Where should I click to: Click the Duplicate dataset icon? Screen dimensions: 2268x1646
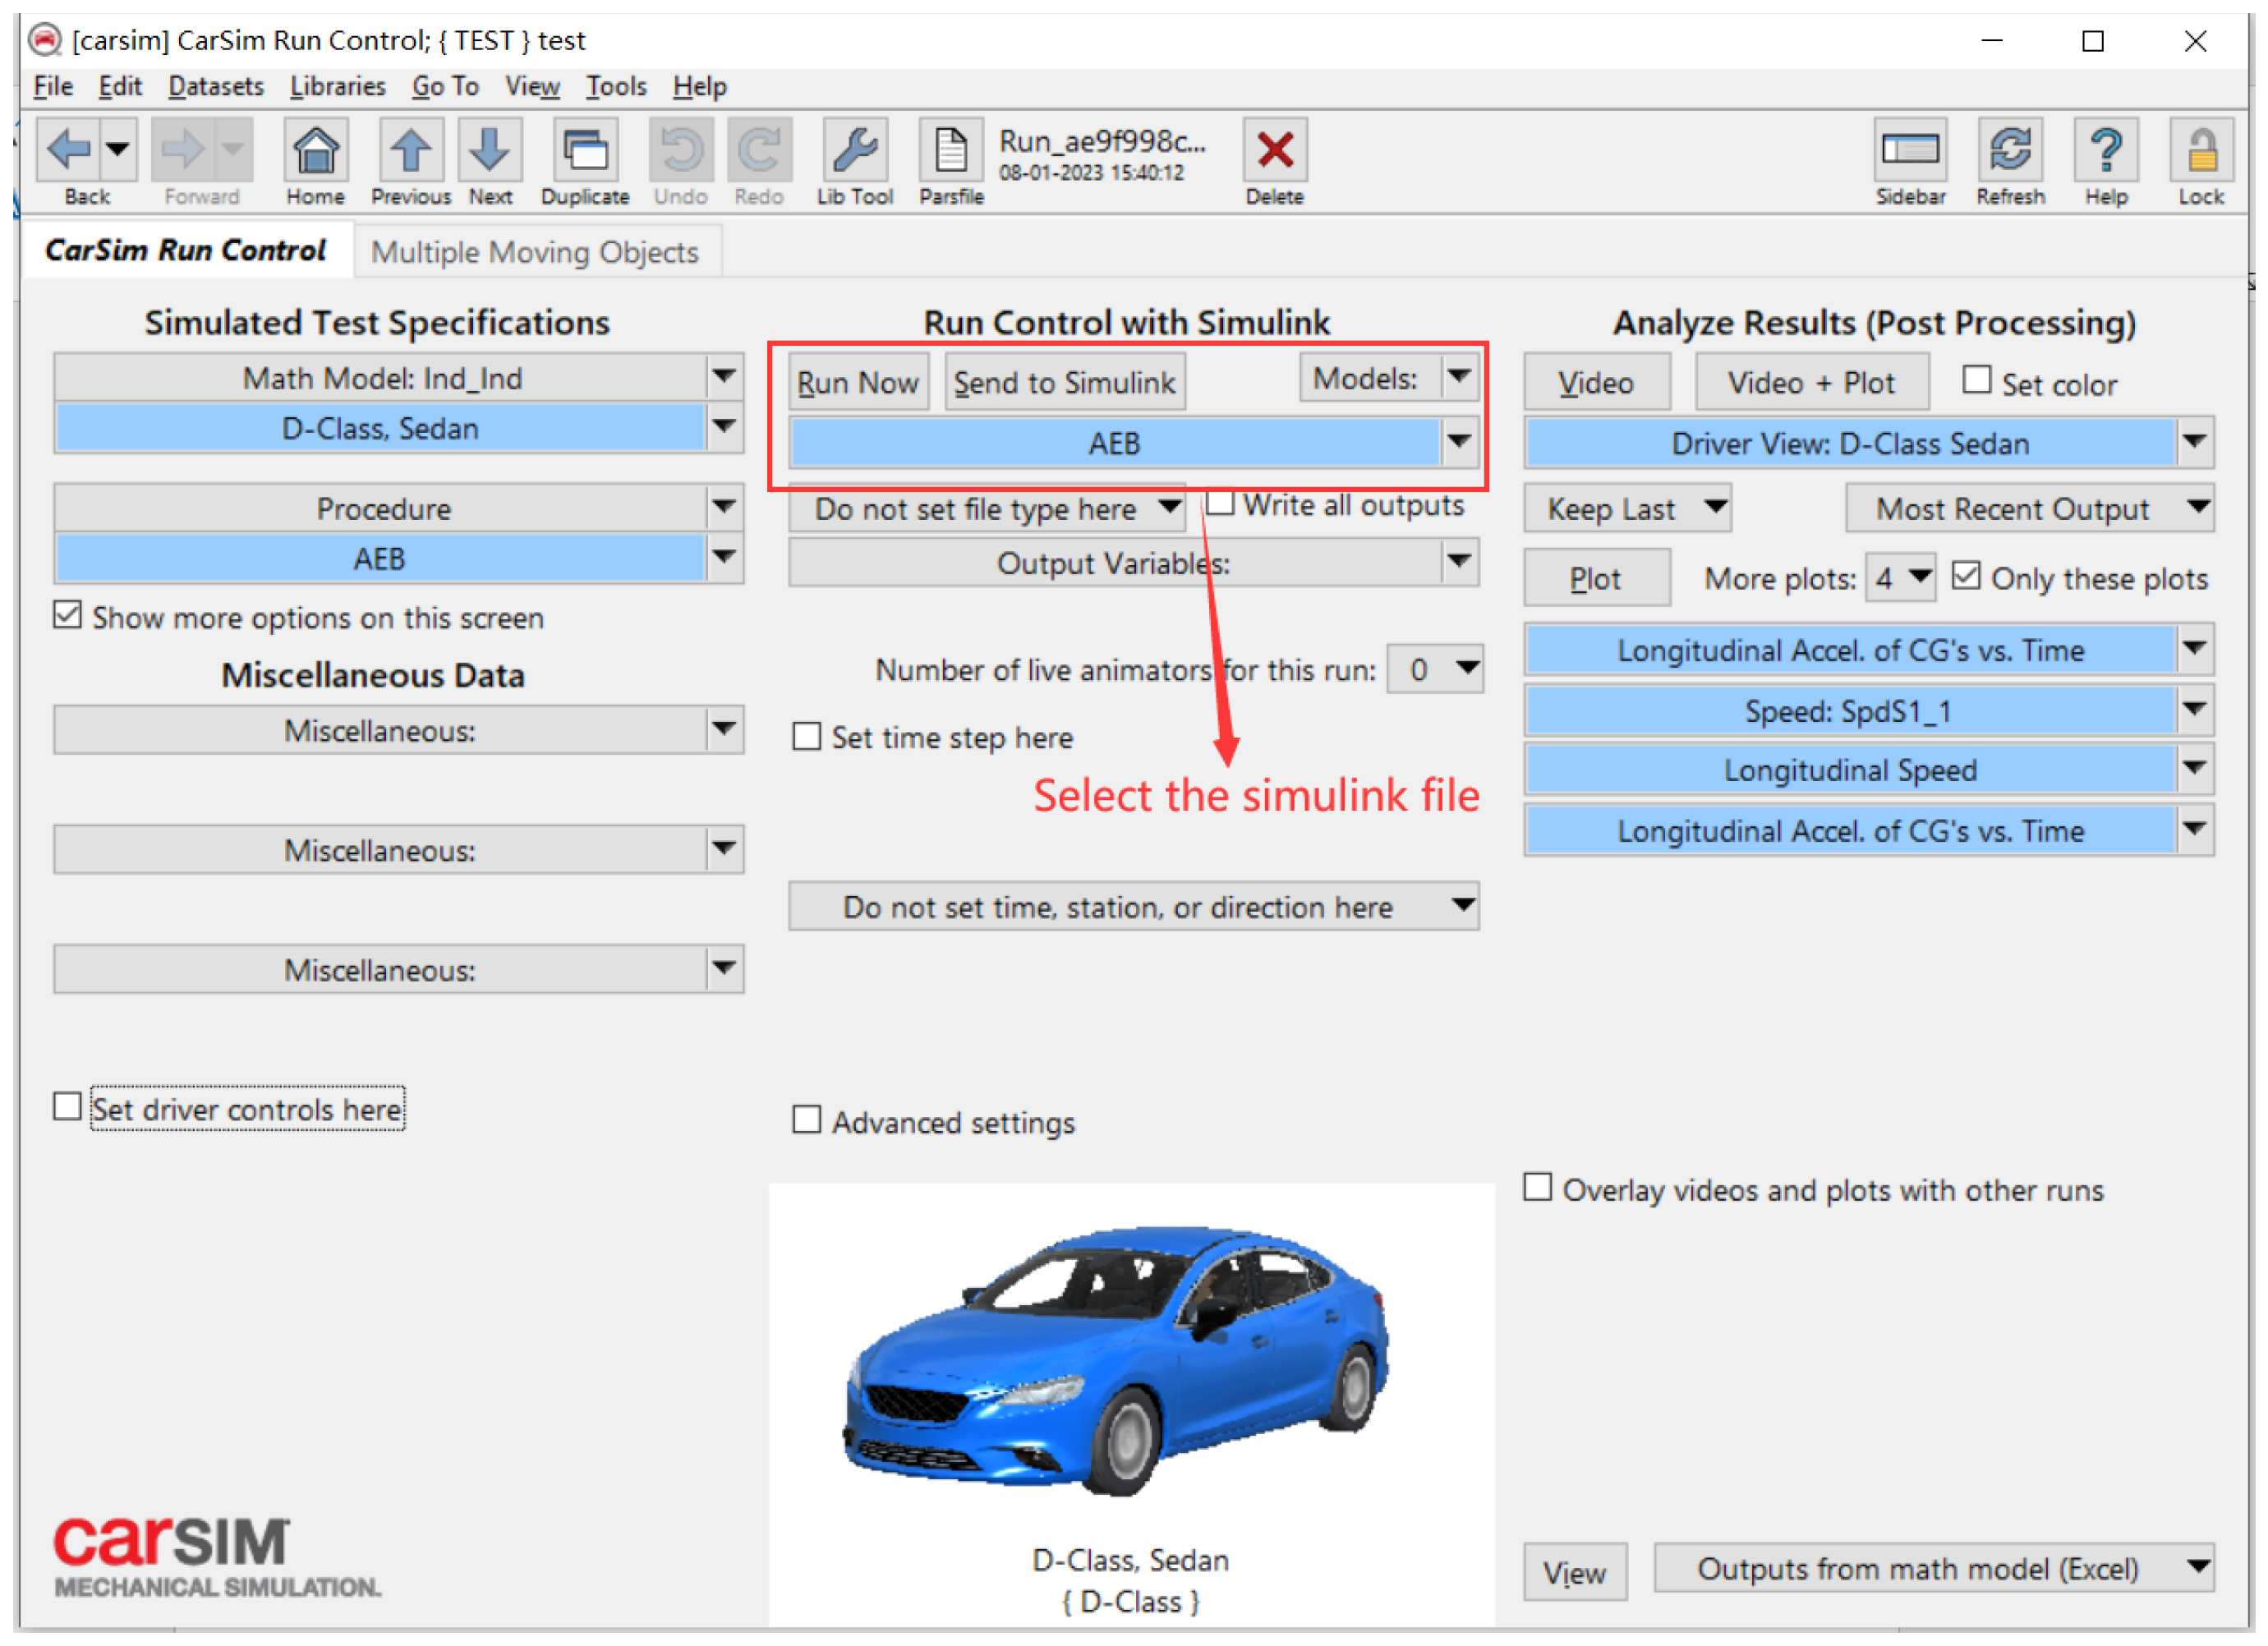(585, 152)
